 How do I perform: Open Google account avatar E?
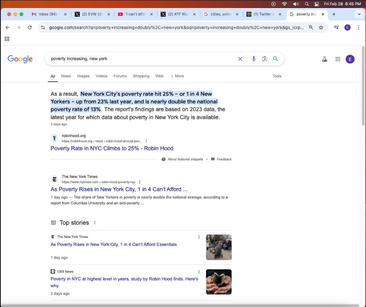(350, 59)
